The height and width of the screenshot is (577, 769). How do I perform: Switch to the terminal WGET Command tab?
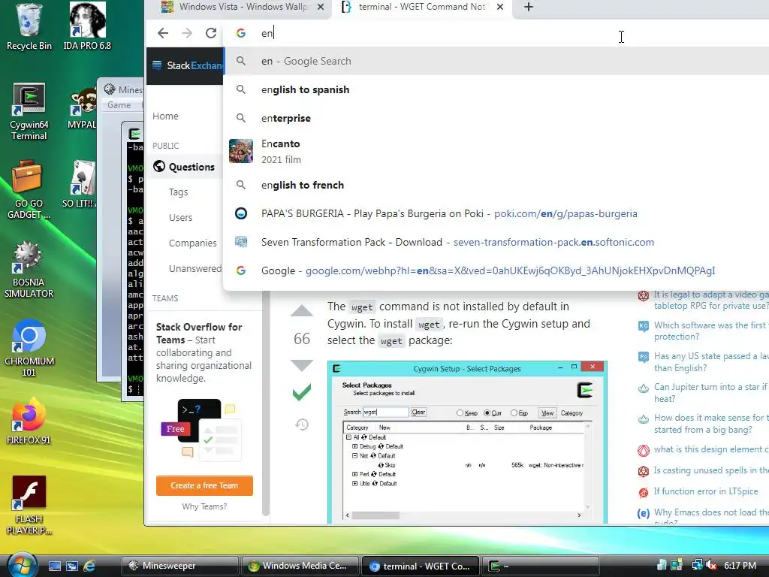(422, 7)
